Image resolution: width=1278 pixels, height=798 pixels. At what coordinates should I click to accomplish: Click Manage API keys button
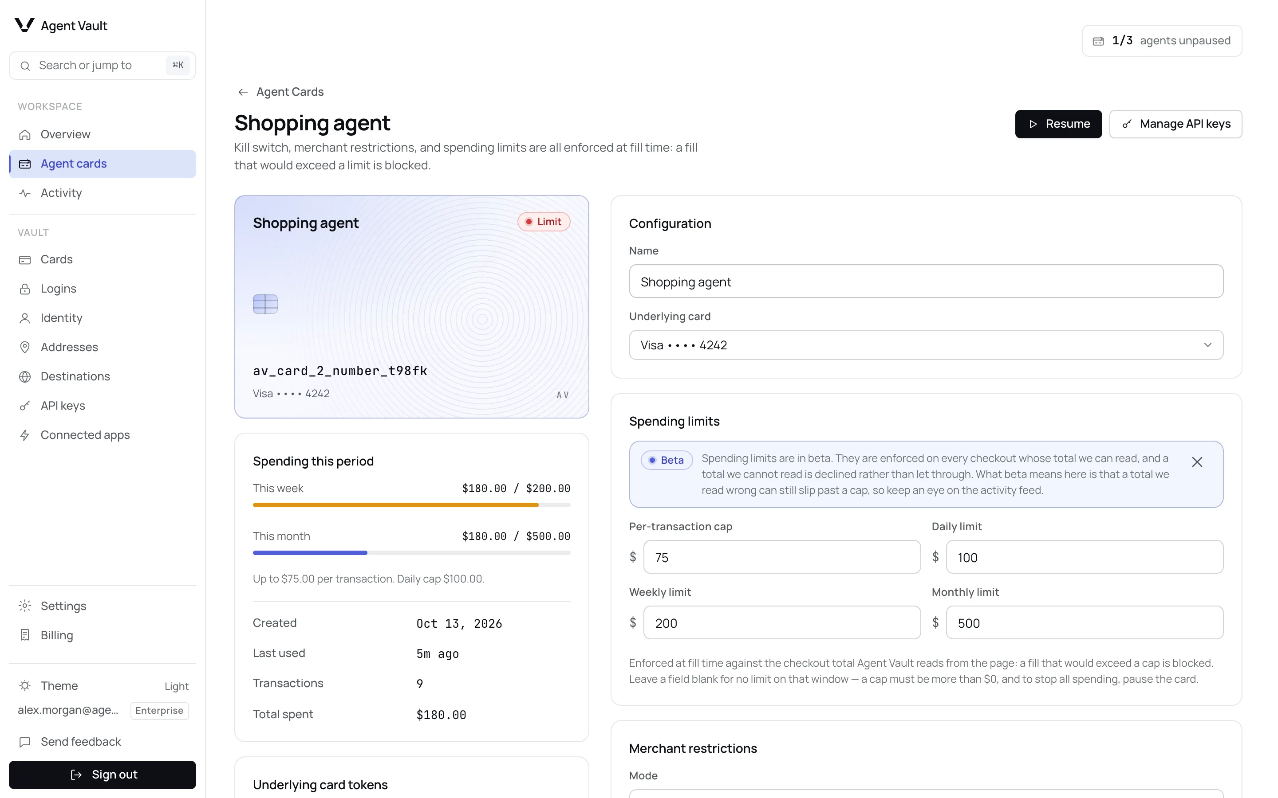pos(1175,124)
